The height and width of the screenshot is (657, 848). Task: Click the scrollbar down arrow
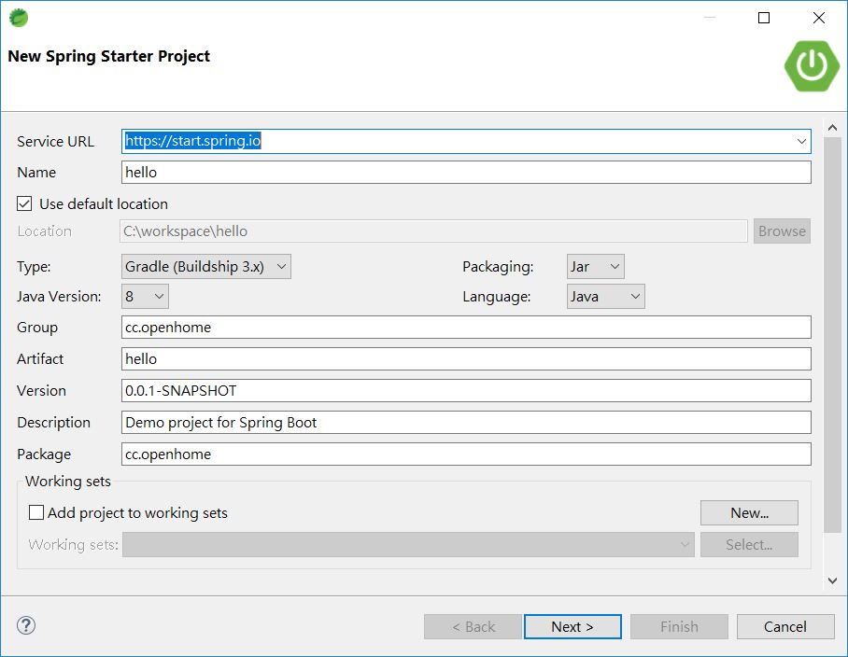click(832, 580)
